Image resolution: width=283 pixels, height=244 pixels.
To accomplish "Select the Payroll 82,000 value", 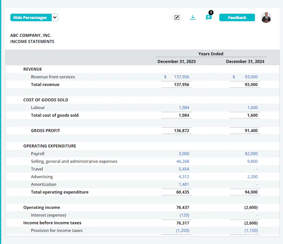I will point(251,153).
